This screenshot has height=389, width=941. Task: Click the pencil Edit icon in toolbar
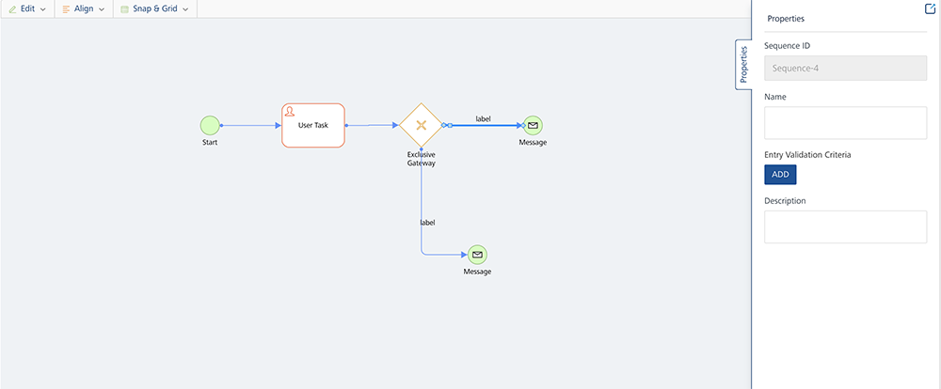[x=10, y=8]
